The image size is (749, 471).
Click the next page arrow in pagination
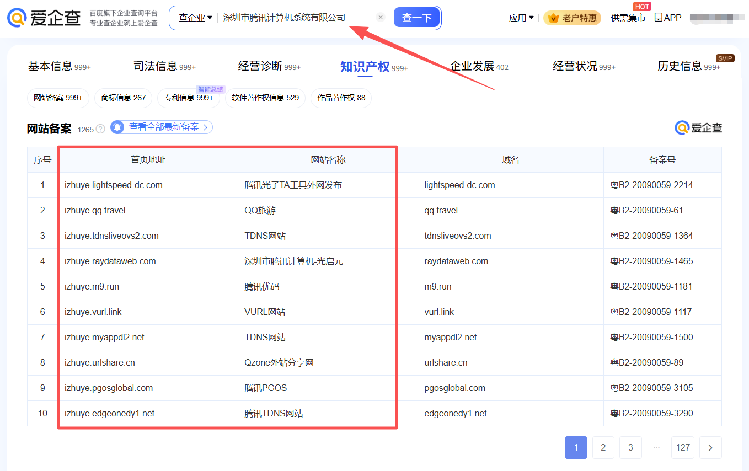coord(710,447)
